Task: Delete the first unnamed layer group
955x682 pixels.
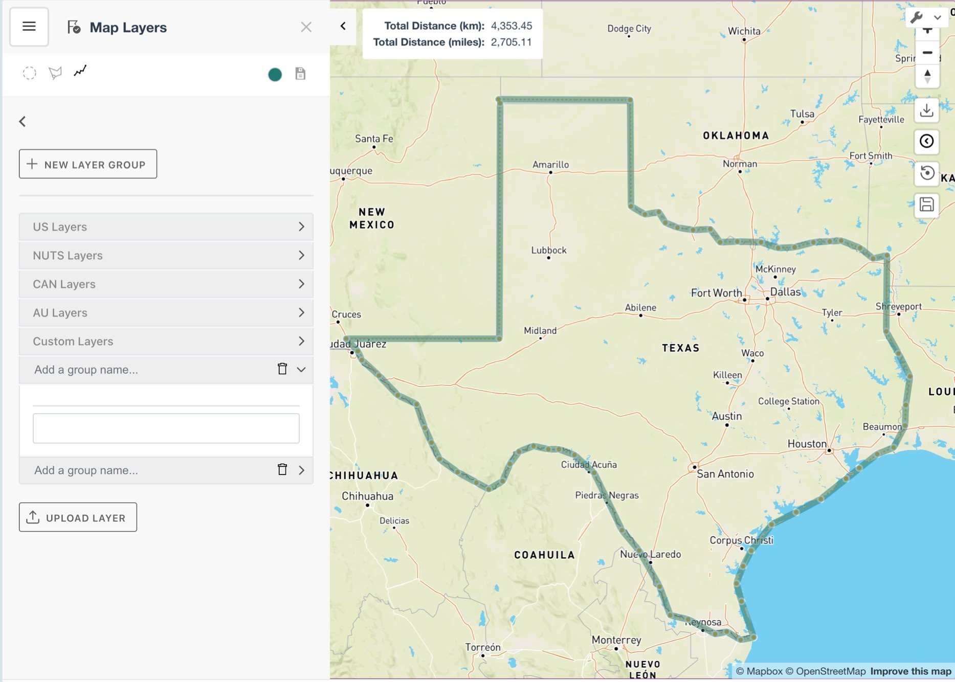Action: (x=282, y=369)
